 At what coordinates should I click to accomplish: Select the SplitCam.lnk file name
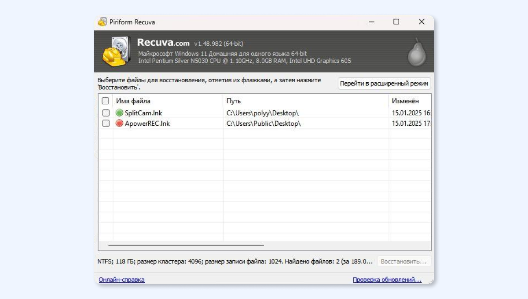click(143, 113)
